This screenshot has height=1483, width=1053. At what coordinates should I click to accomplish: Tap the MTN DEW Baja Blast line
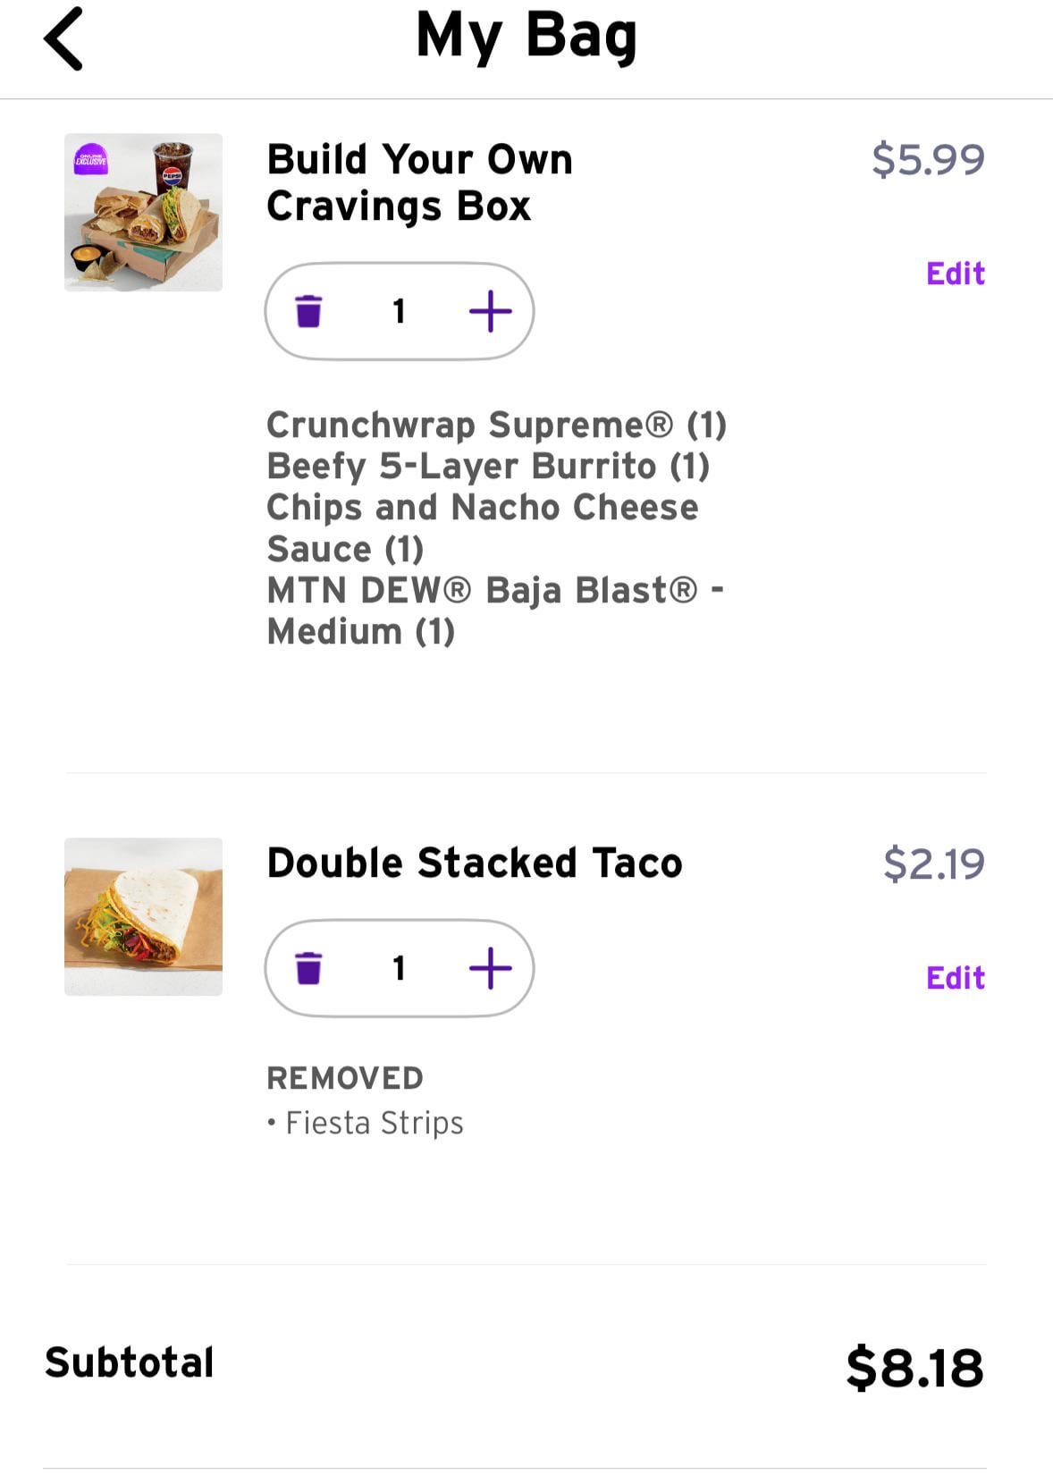coord(494,591)
